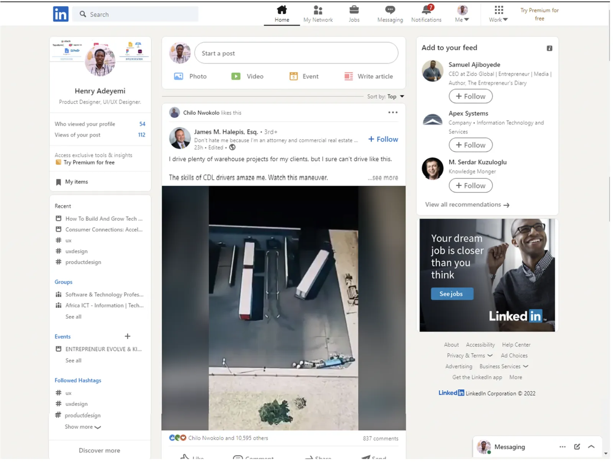Follow James M. Halepis, Esq.
This screenshot has width=613, height=463.
[383, 139]
